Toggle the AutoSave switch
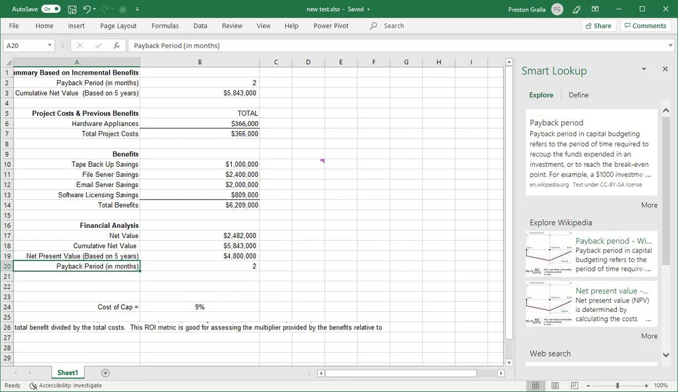The height and width of the screenshot is (392, 678). (x=51, y=9)
